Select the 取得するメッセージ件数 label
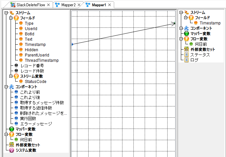Viewport: 226px width, 157px height. [42, 102]
